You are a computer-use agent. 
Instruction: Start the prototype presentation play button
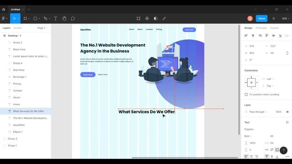click(274, 18)
